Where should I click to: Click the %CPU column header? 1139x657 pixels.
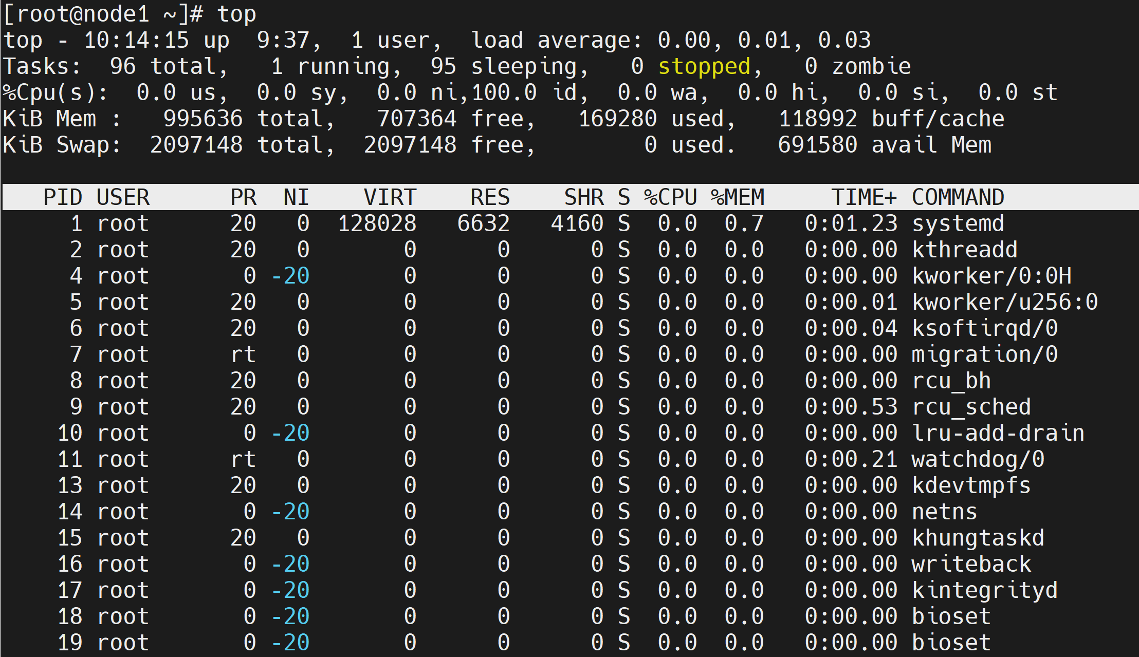click(670, 197)
